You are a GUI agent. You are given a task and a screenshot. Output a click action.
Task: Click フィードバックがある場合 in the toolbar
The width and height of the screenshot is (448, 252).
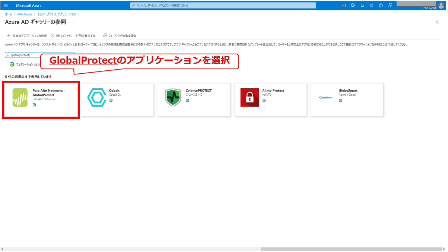coord(120,36)
